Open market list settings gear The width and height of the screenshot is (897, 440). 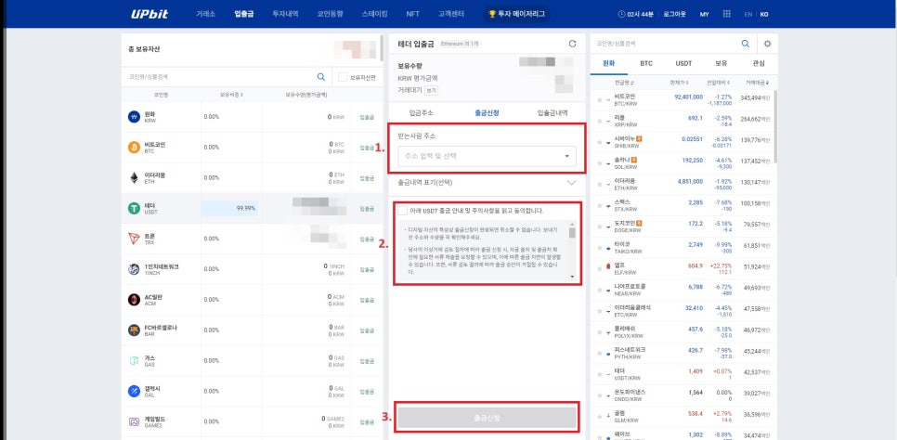tap(767, 44)
